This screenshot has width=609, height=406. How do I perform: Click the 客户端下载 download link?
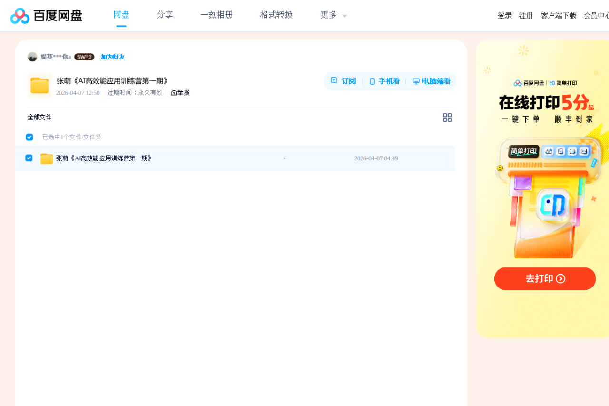(559, 15)
